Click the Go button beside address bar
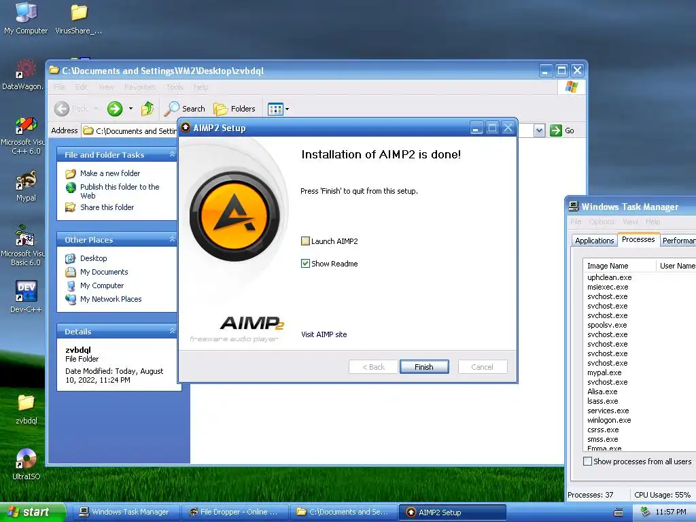The width and height of the screenshot is (696, 522). click(x=562, y=130)
